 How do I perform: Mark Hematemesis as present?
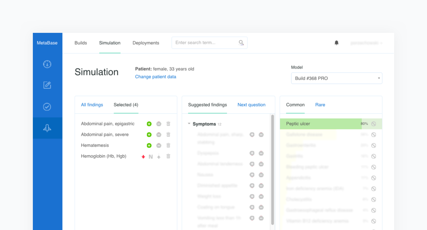[x=149, y=146]
